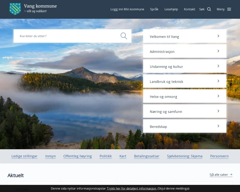Expand the Velkomen til Vang chevron
Screen dimensions: 240x192
[218, 36]
